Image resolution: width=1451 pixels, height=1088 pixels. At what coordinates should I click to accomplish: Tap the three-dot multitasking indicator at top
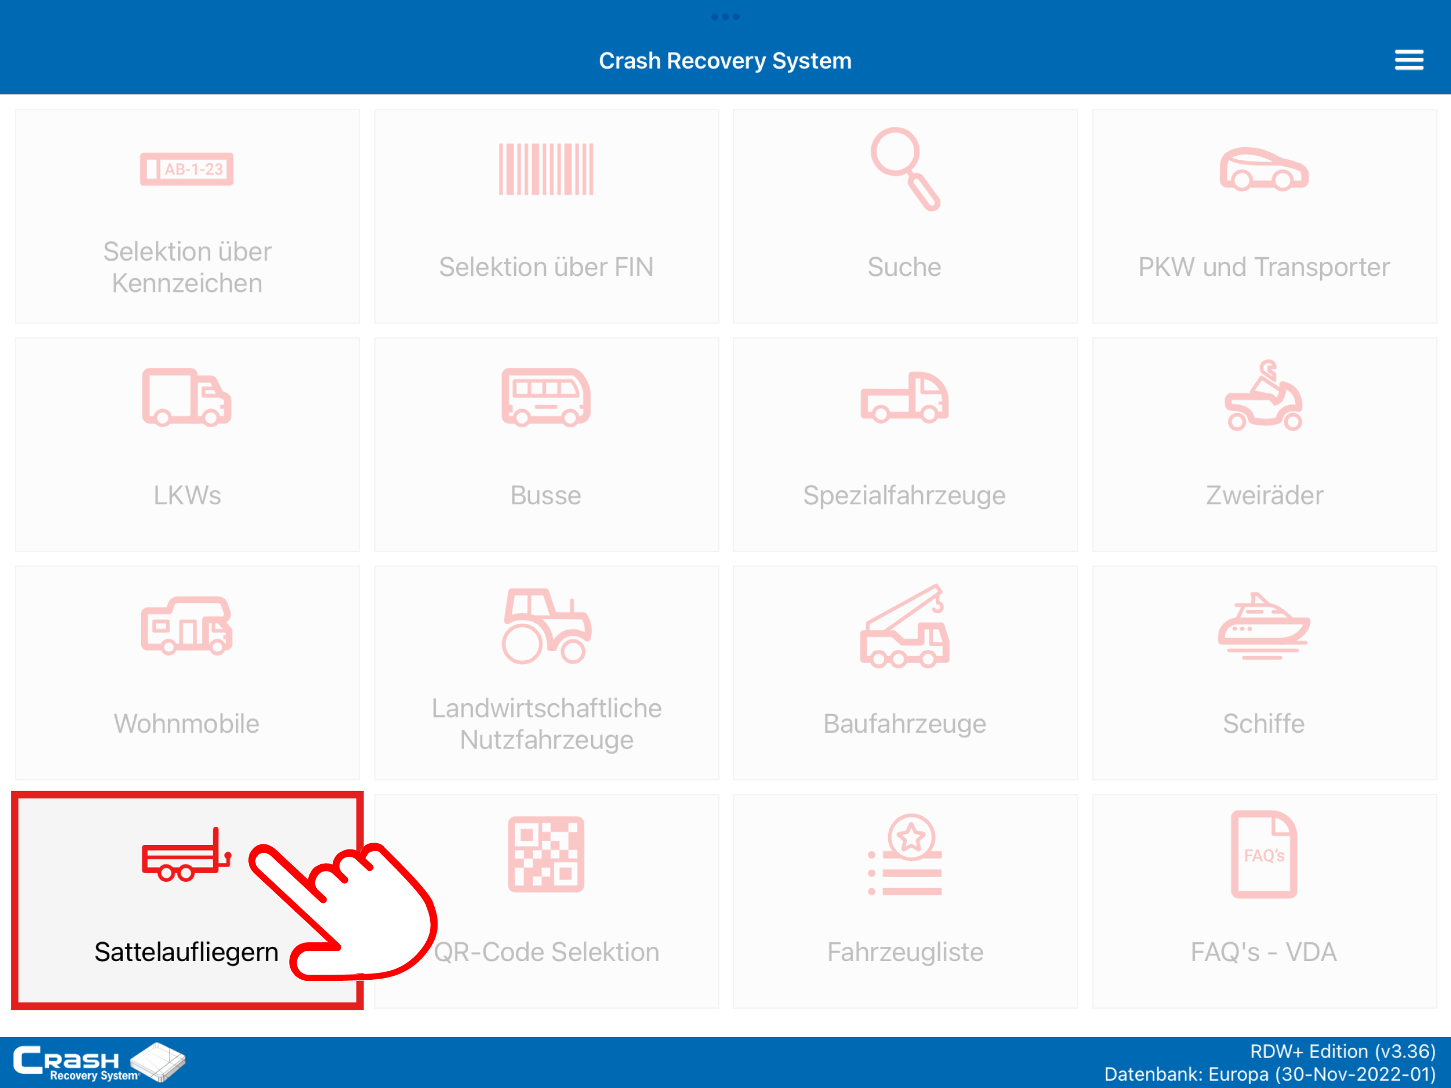[725, 16]
